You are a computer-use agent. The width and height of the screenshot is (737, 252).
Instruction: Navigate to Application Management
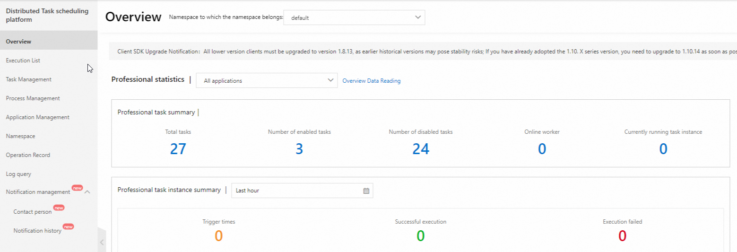click(x=38, y=117)
